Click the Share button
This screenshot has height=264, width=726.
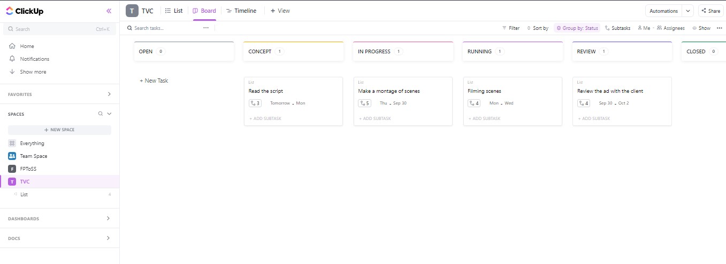[710, 11]
